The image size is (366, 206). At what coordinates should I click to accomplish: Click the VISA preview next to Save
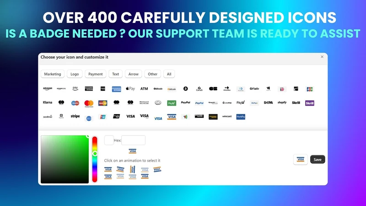[301, 159]
